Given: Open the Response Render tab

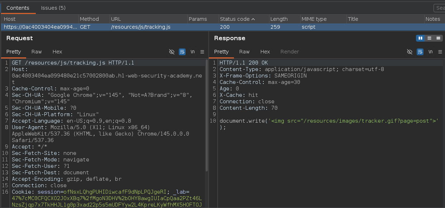Looking at the screenshot, I should click(x=290, y=52).
